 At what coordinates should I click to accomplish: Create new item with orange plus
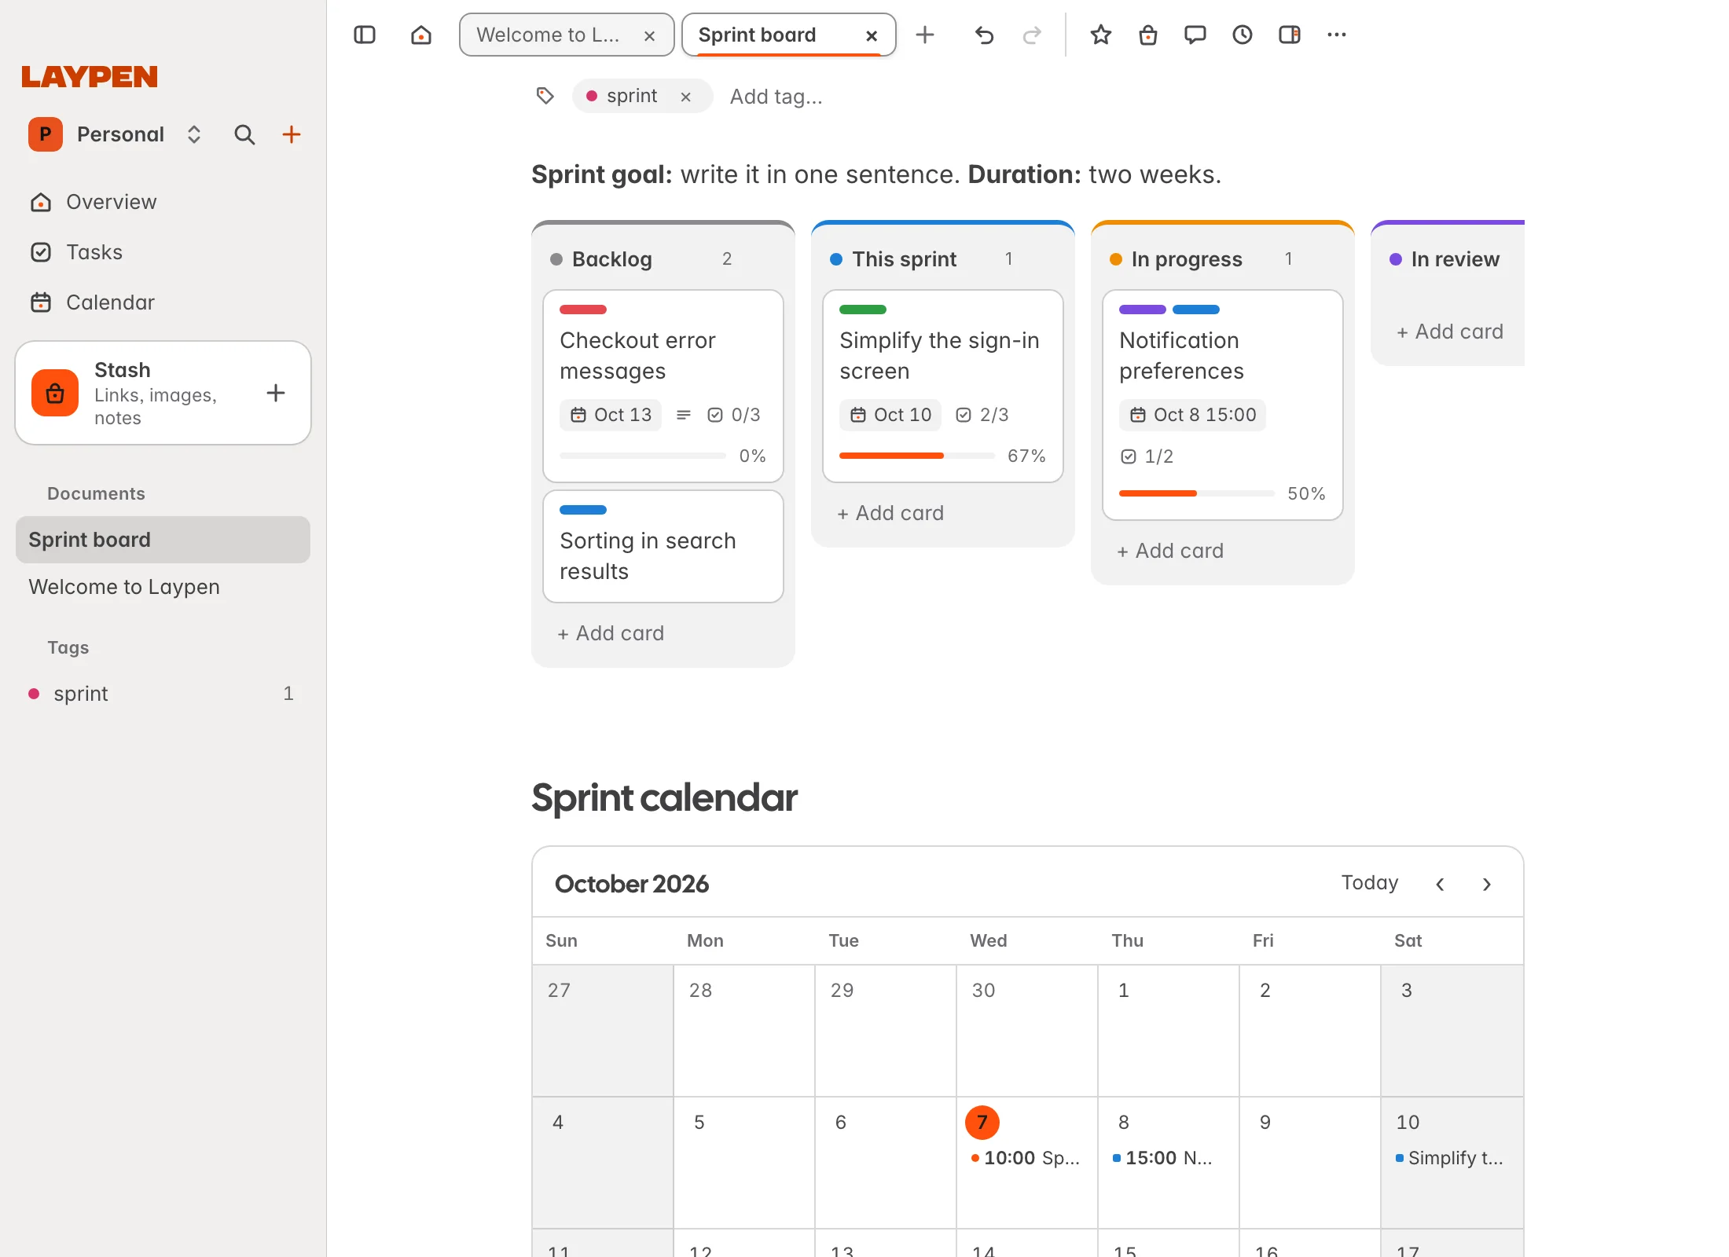[292, 134]
